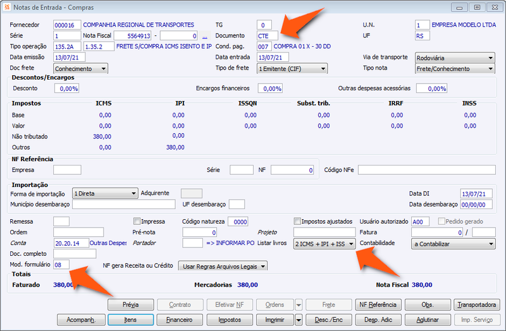Click the Série field at the top

point(67,36)
